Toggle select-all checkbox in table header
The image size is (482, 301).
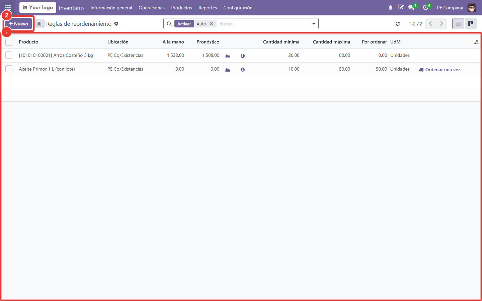pos(9,42)
